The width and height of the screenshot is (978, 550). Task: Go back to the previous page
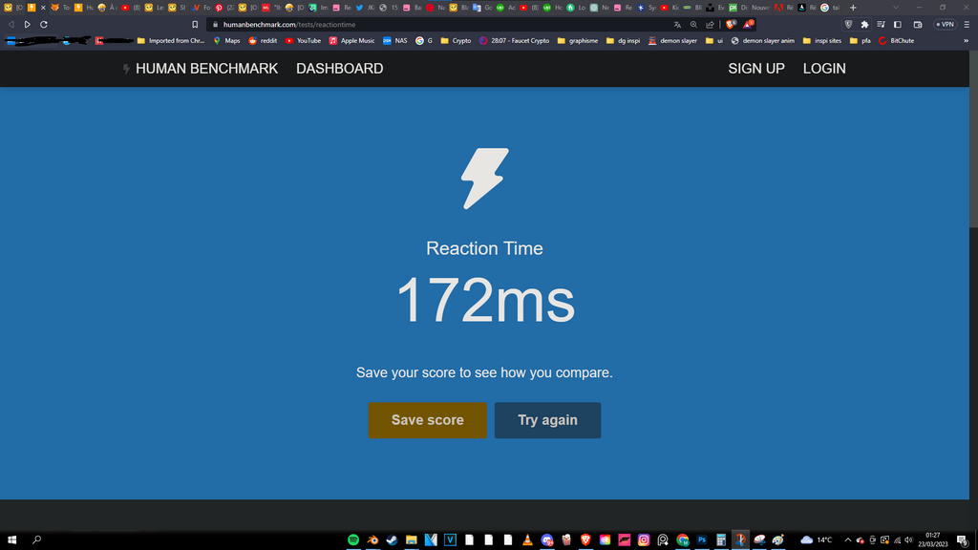[x=11, y=24]
